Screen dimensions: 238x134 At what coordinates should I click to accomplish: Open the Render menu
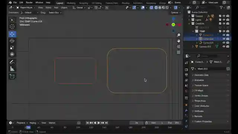[29, 3]
